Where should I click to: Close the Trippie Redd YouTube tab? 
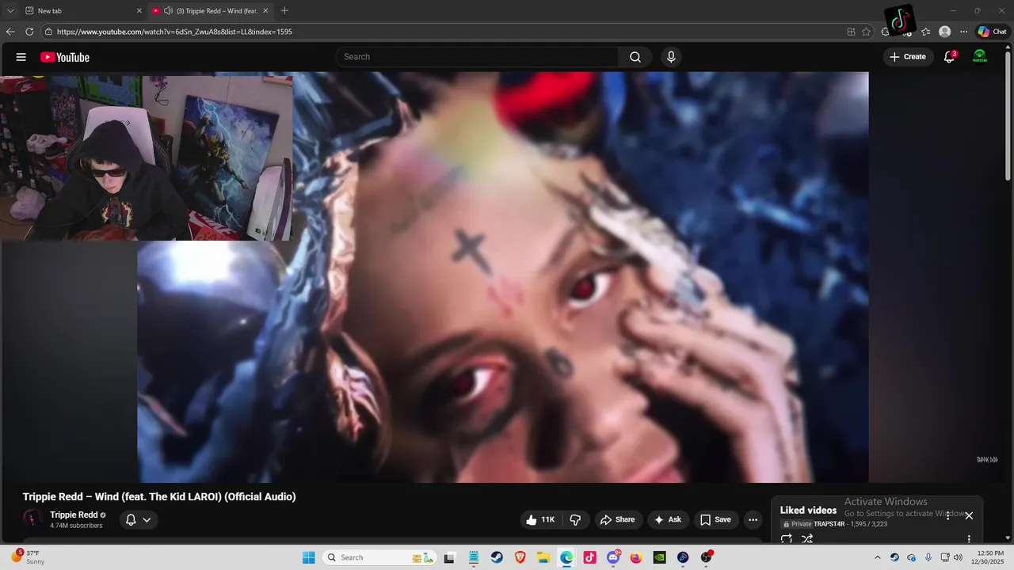point(266,10)
